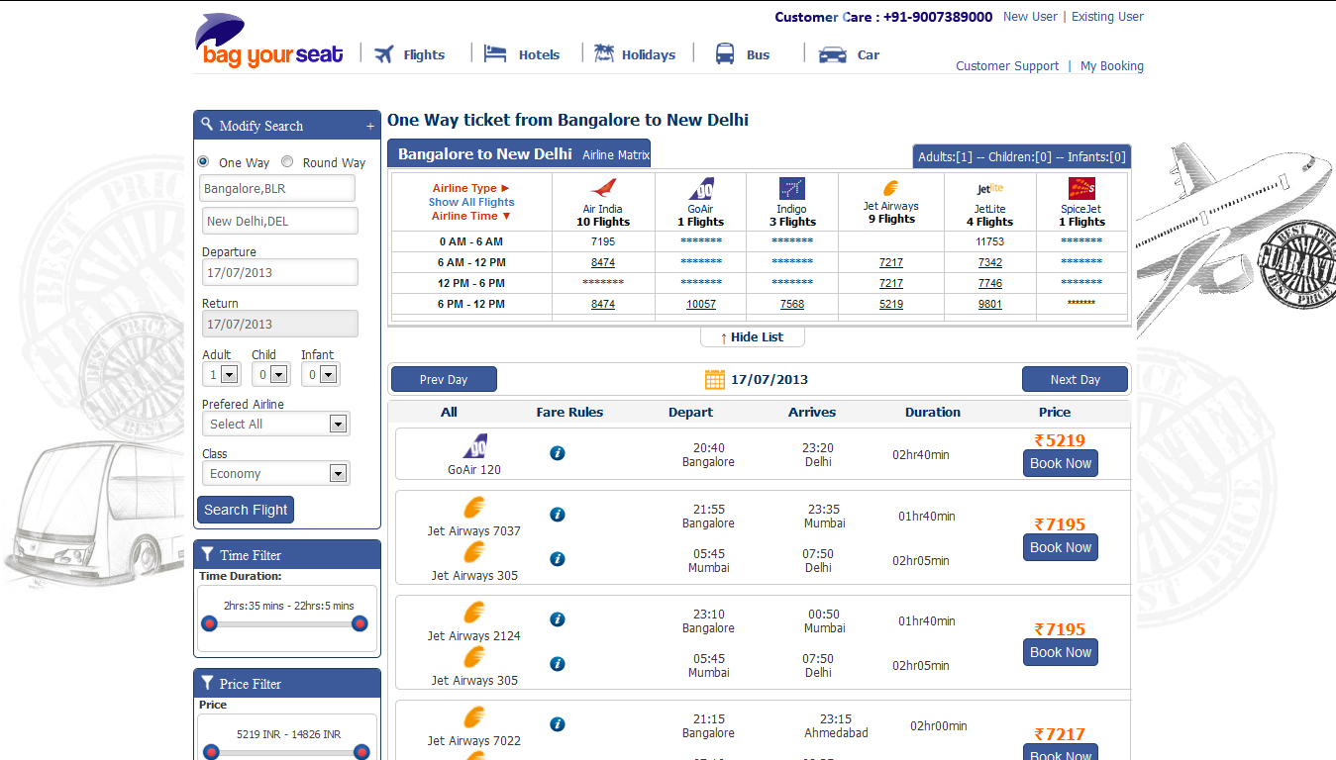Image resolution: width=1336 pixels, height=760 pixels.
Task: Open fare rules info for Jet Airways 2124
Action: pyautogui.click(x=558, y=619)
